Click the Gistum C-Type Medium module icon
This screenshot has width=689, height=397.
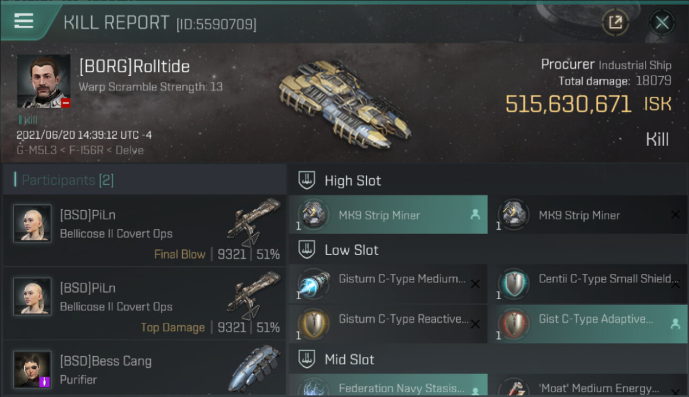tap(314, 284)
